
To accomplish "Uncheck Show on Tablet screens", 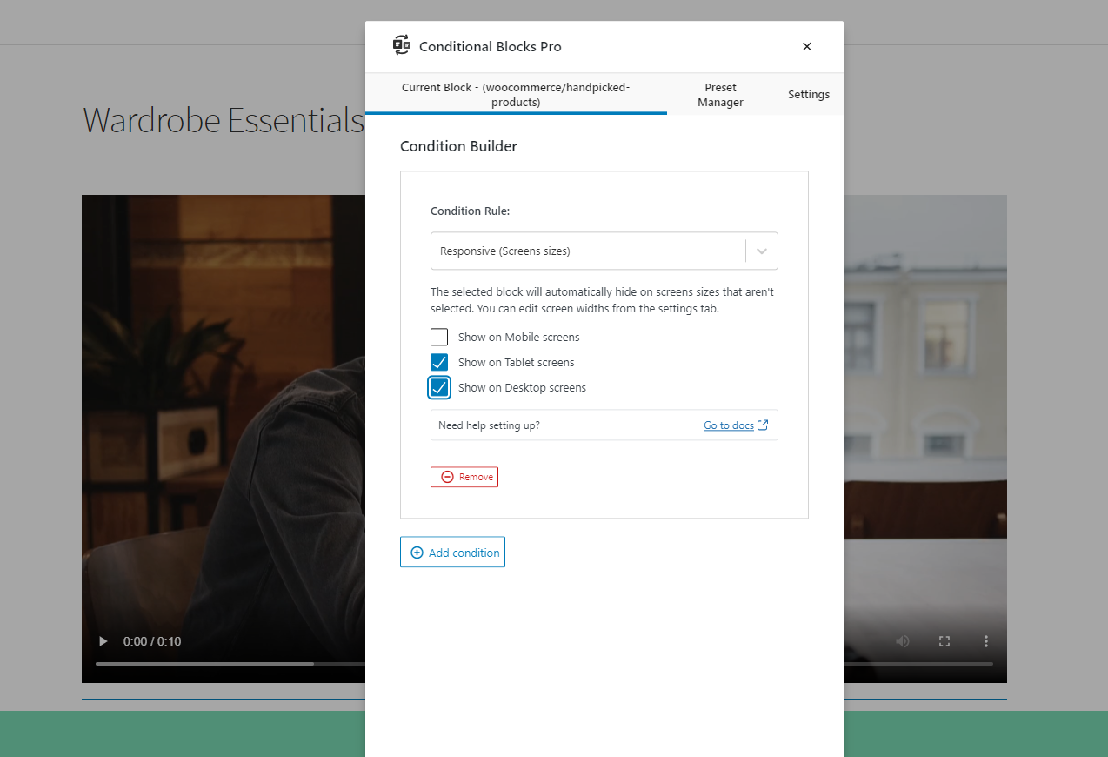I will tap(439, 363).
